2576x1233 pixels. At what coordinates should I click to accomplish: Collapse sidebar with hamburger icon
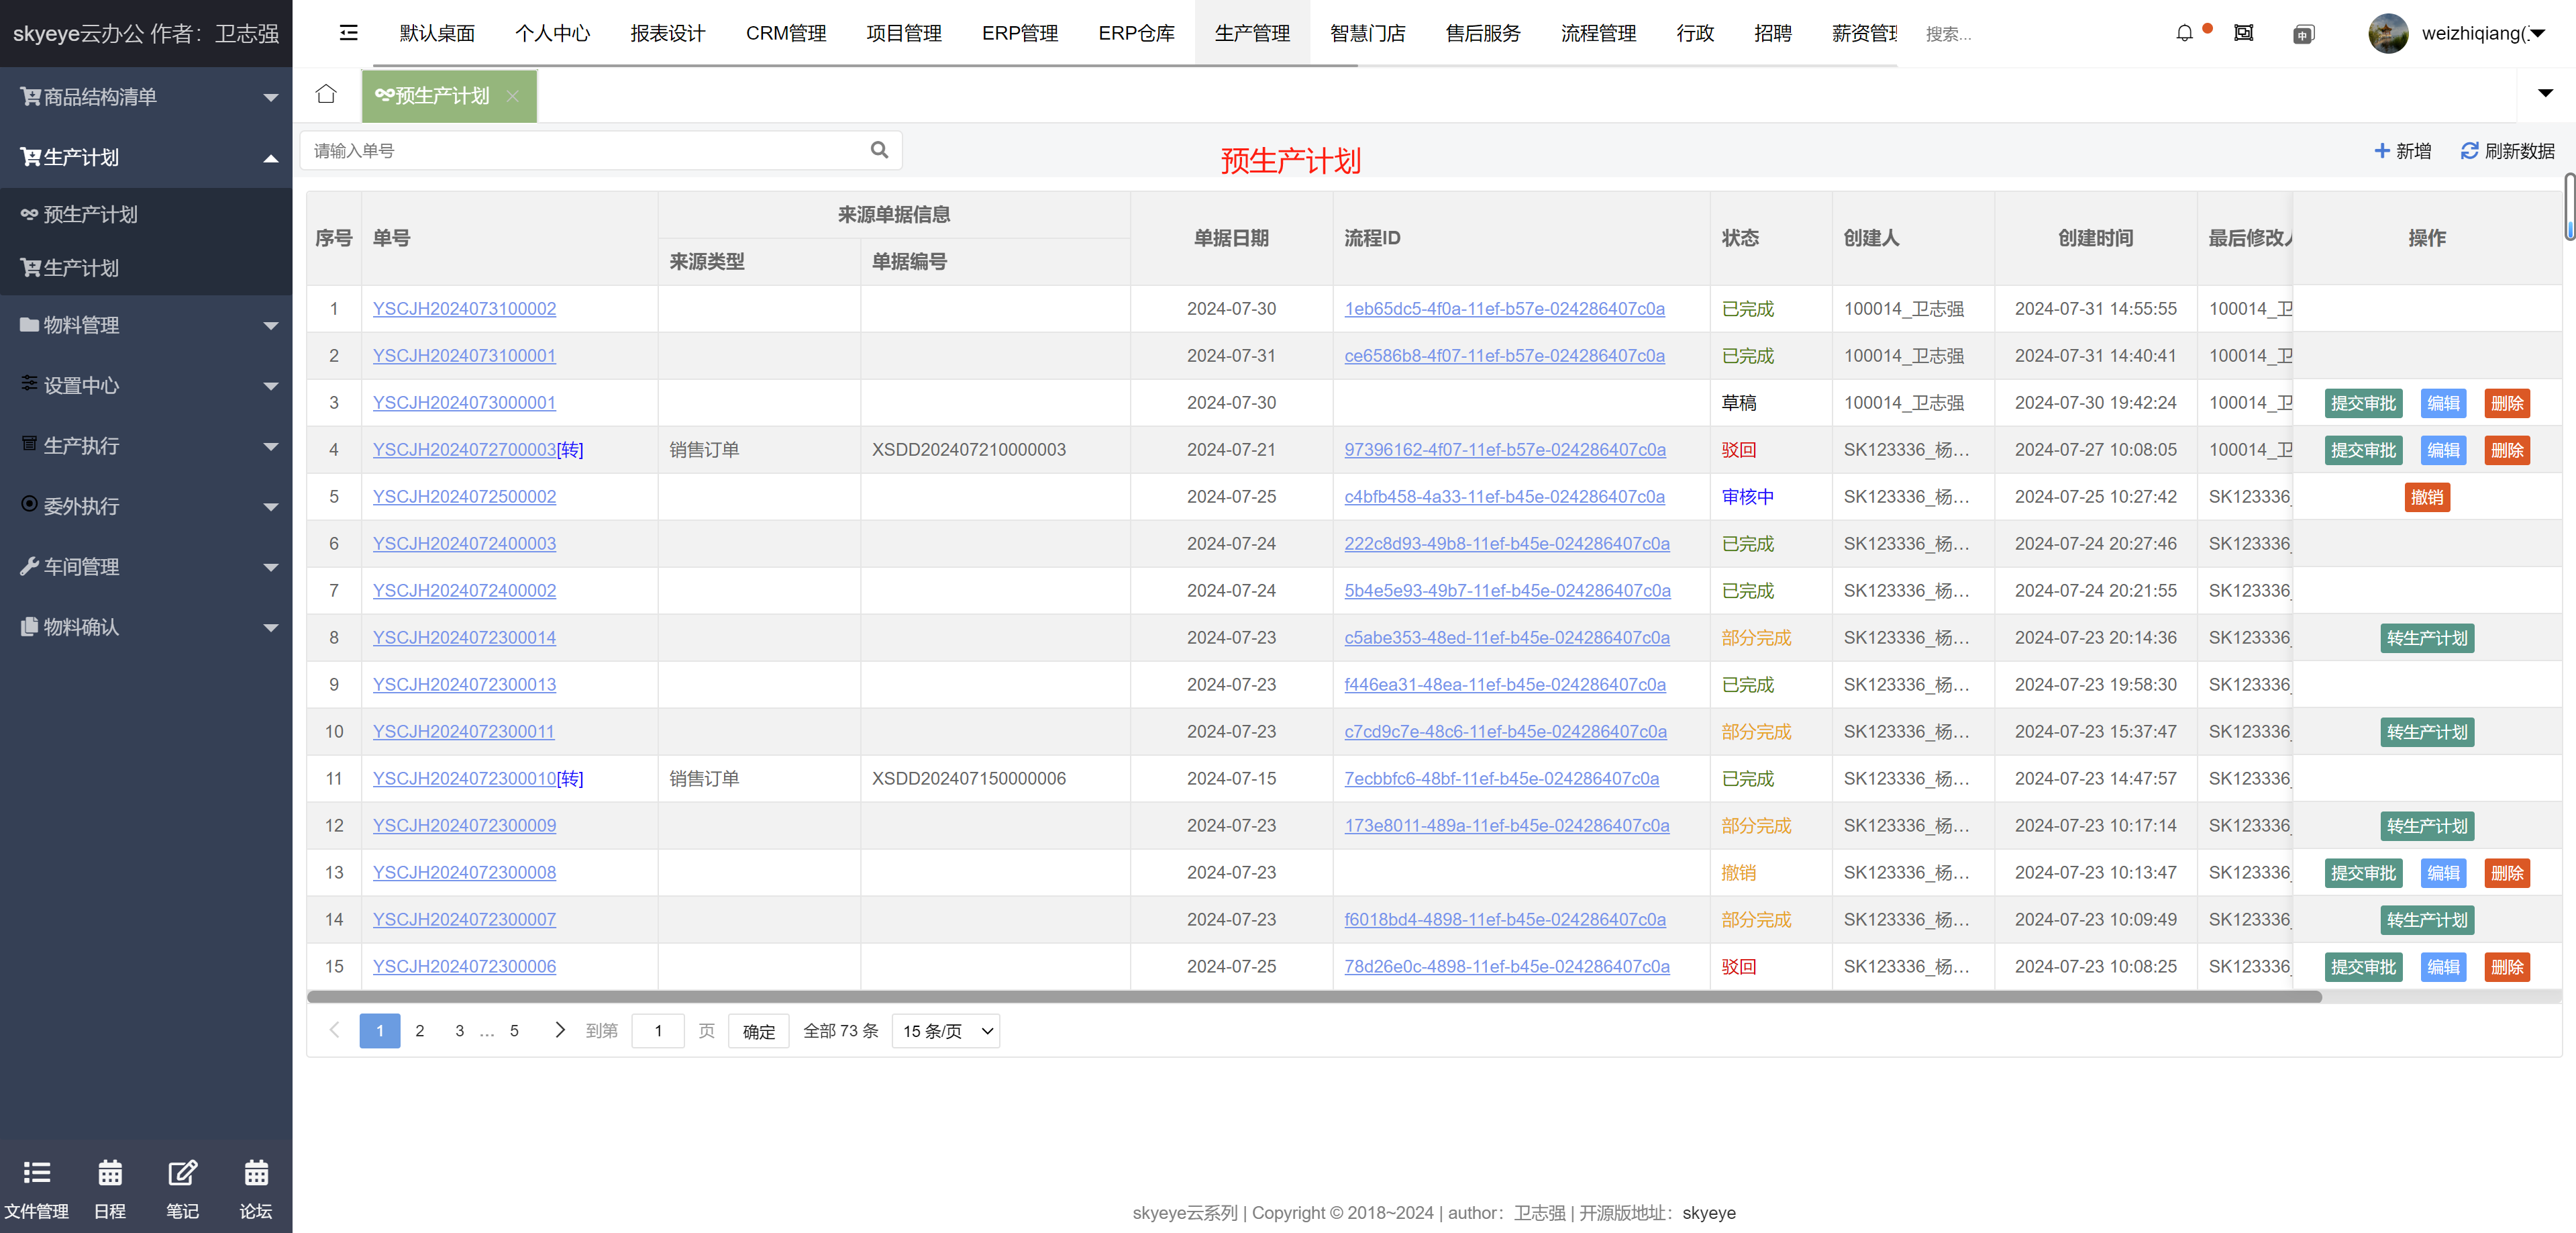pyautogui.click(x=348, y=33)
